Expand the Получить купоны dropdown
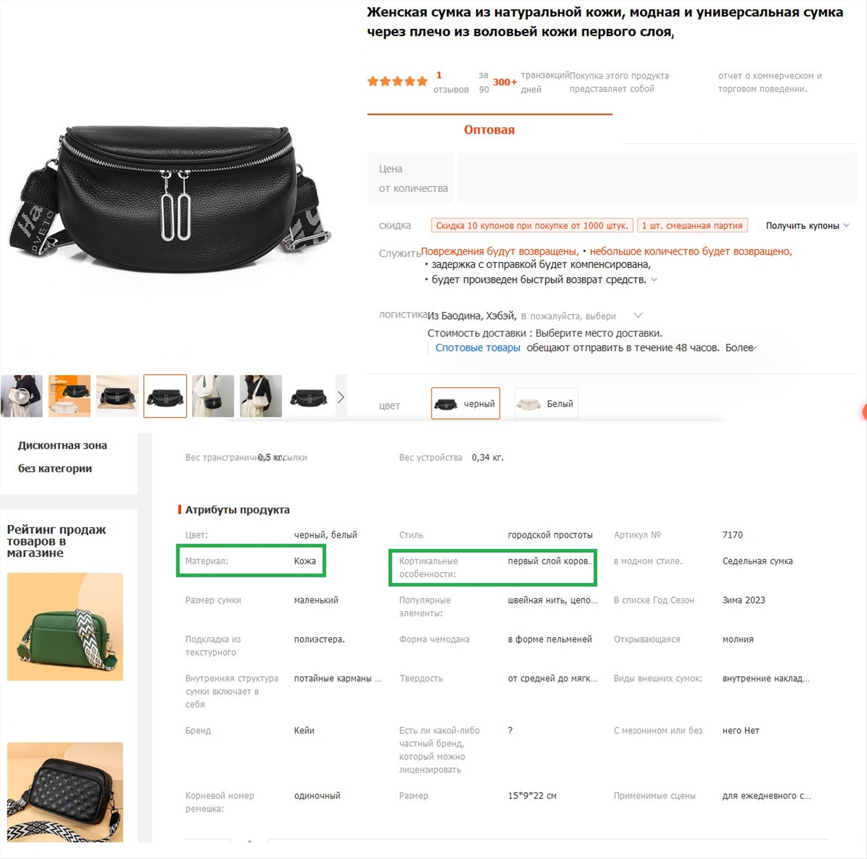This screenshot has width=867, height=859. pos(807,225)
